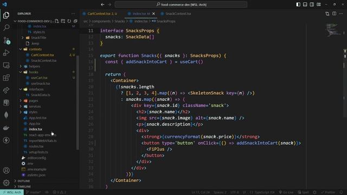The height and width of the screenshot is (195, 347).
Task: Click the command center search box
Action: [181, 4]
